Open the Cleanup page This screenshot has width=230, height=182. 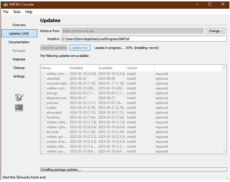[19, 68]
